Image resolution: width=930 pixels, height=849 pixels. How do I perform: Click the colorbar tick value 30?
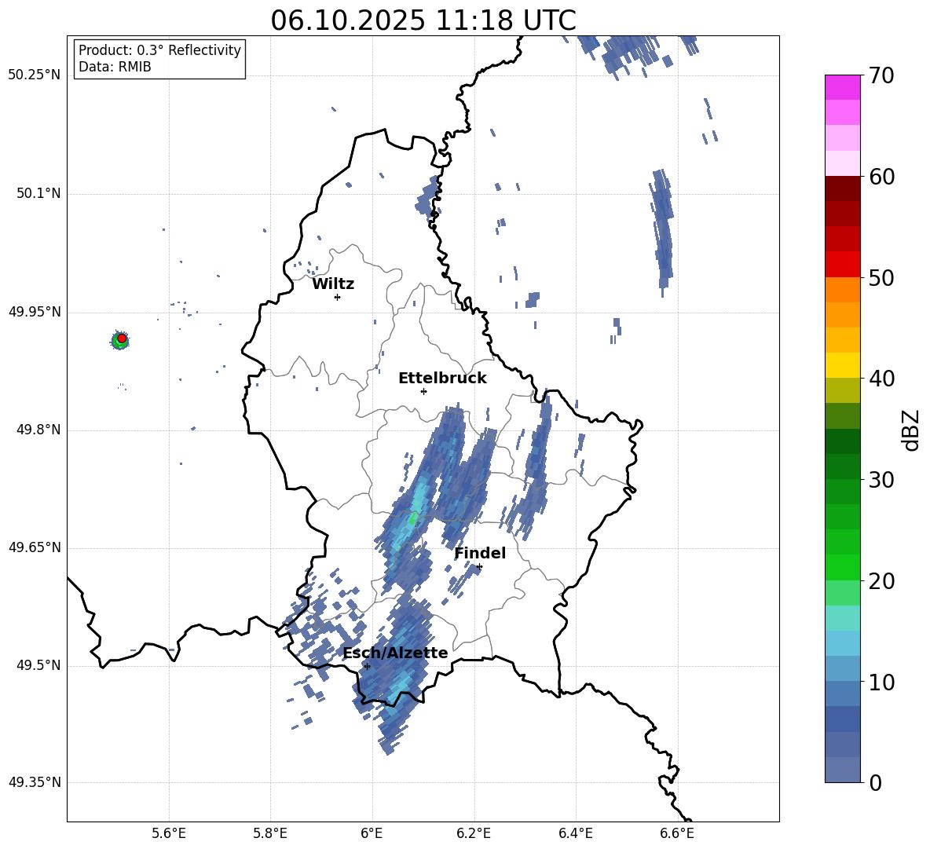[881, 479]
